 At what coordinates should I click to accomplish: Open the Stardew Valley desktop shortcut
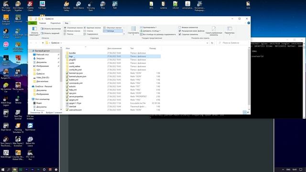pyautogui.click(x=66, y=6)
